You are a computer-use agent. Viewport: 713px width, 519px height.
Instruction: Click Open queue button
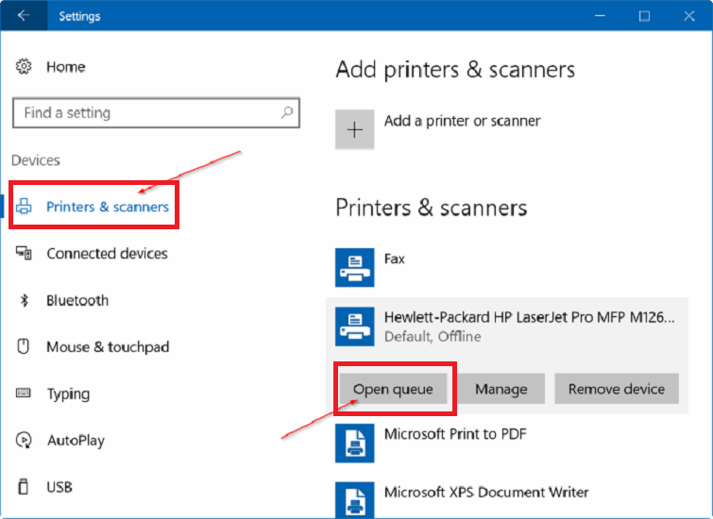(394, 389)
